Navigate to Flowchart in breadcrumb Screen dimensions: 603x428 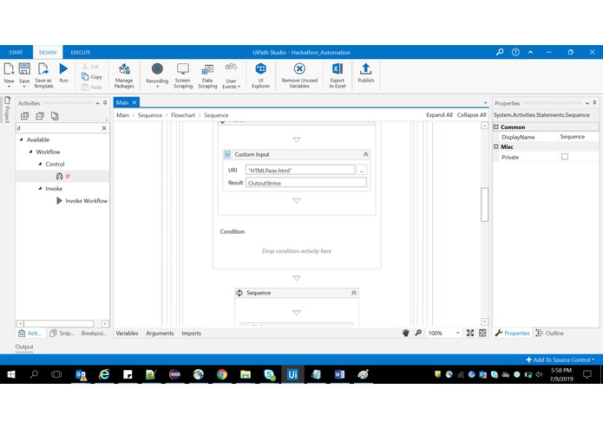click(x=183, y=115)
